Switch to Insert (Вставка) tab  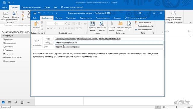point(59,18)
